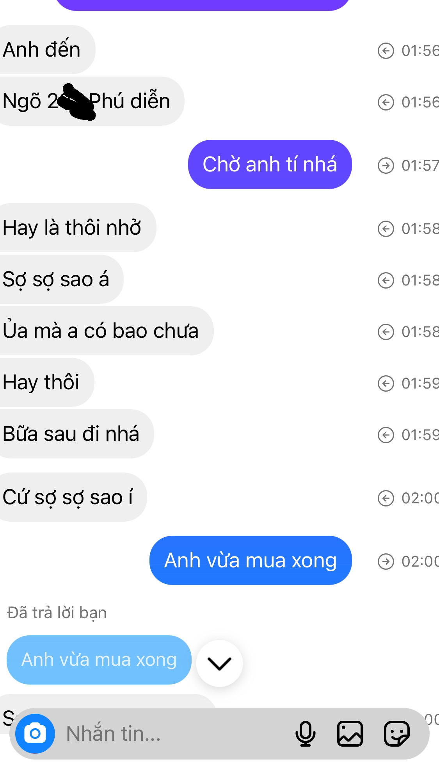Tap the "Sợ sợ sao á" message
The image size is (439, 781).
(56, 279)
